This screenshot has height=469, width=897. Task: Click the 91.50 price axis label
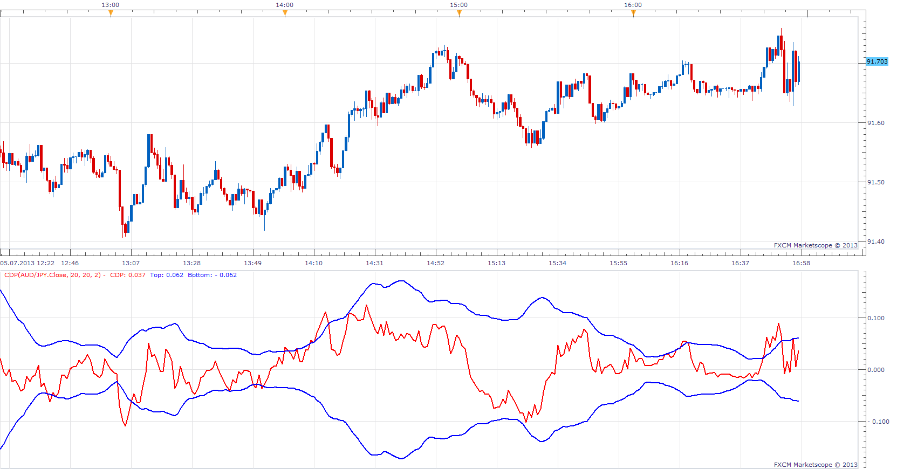click(x=876, y=182)
